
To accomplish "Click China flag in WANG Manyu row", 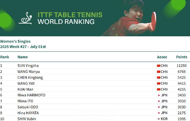I will pos(159,71).
